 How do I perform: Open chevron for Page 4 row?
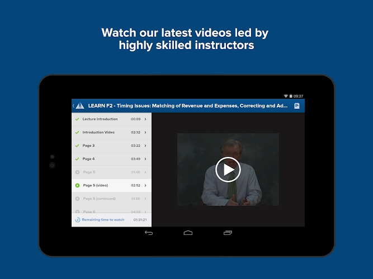(x=145, y=159)
